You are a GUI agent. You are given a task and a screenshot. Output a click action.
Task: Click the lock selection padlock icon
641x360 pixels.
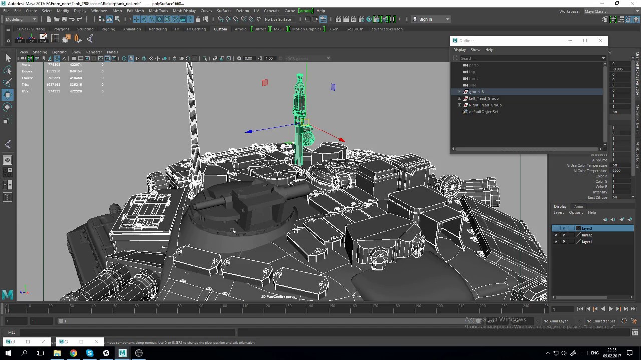pyautogui.click(x=198, y=19)
